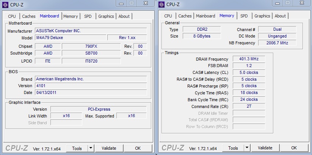Screen dimensions: 312x155
Task: Click the PCI-Express version field
Action: click(x=99, y=109)
